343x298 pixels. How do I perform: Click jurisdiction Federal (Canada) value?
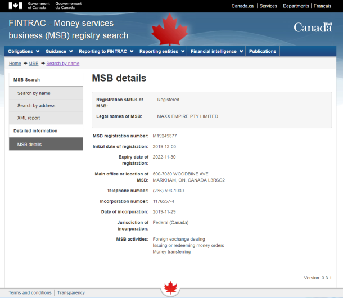pyautogui.click(x=170, y=223)
